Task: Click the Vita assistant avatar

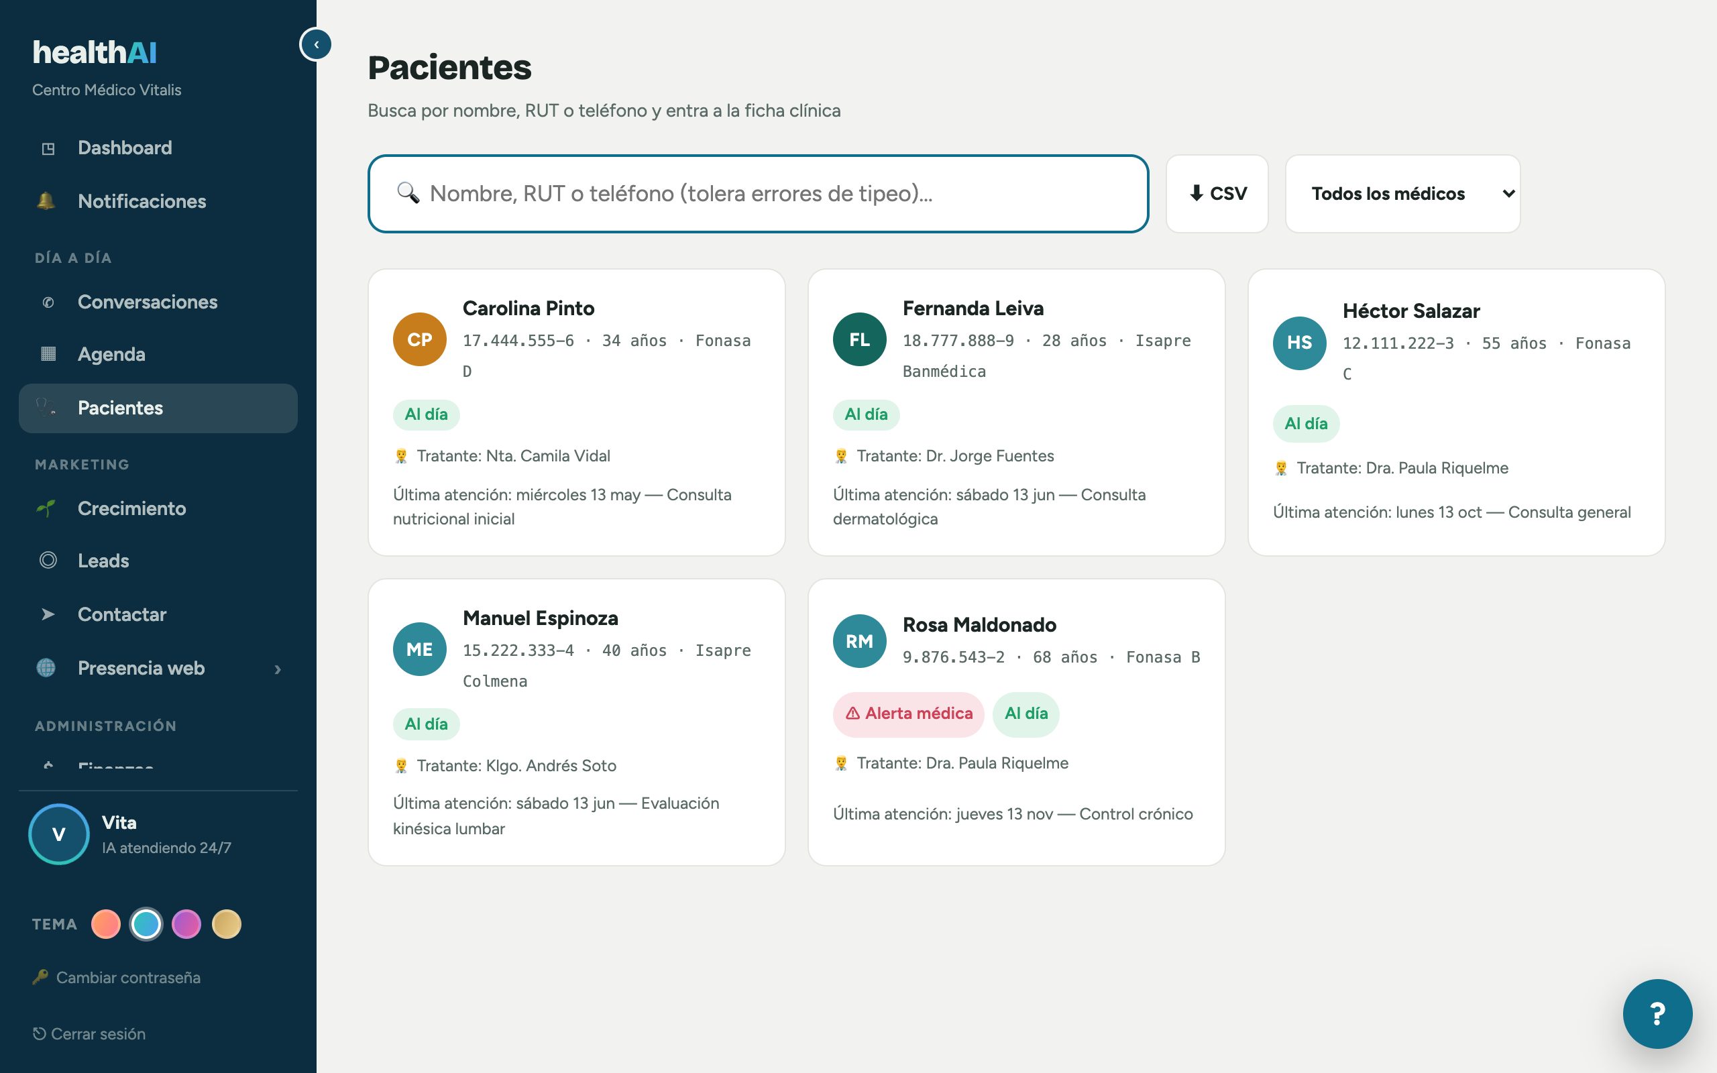Action: [x=59, y=834]
